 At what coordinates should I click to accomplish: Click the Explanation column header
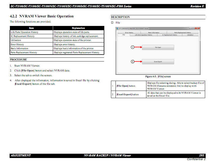point(78,28)
